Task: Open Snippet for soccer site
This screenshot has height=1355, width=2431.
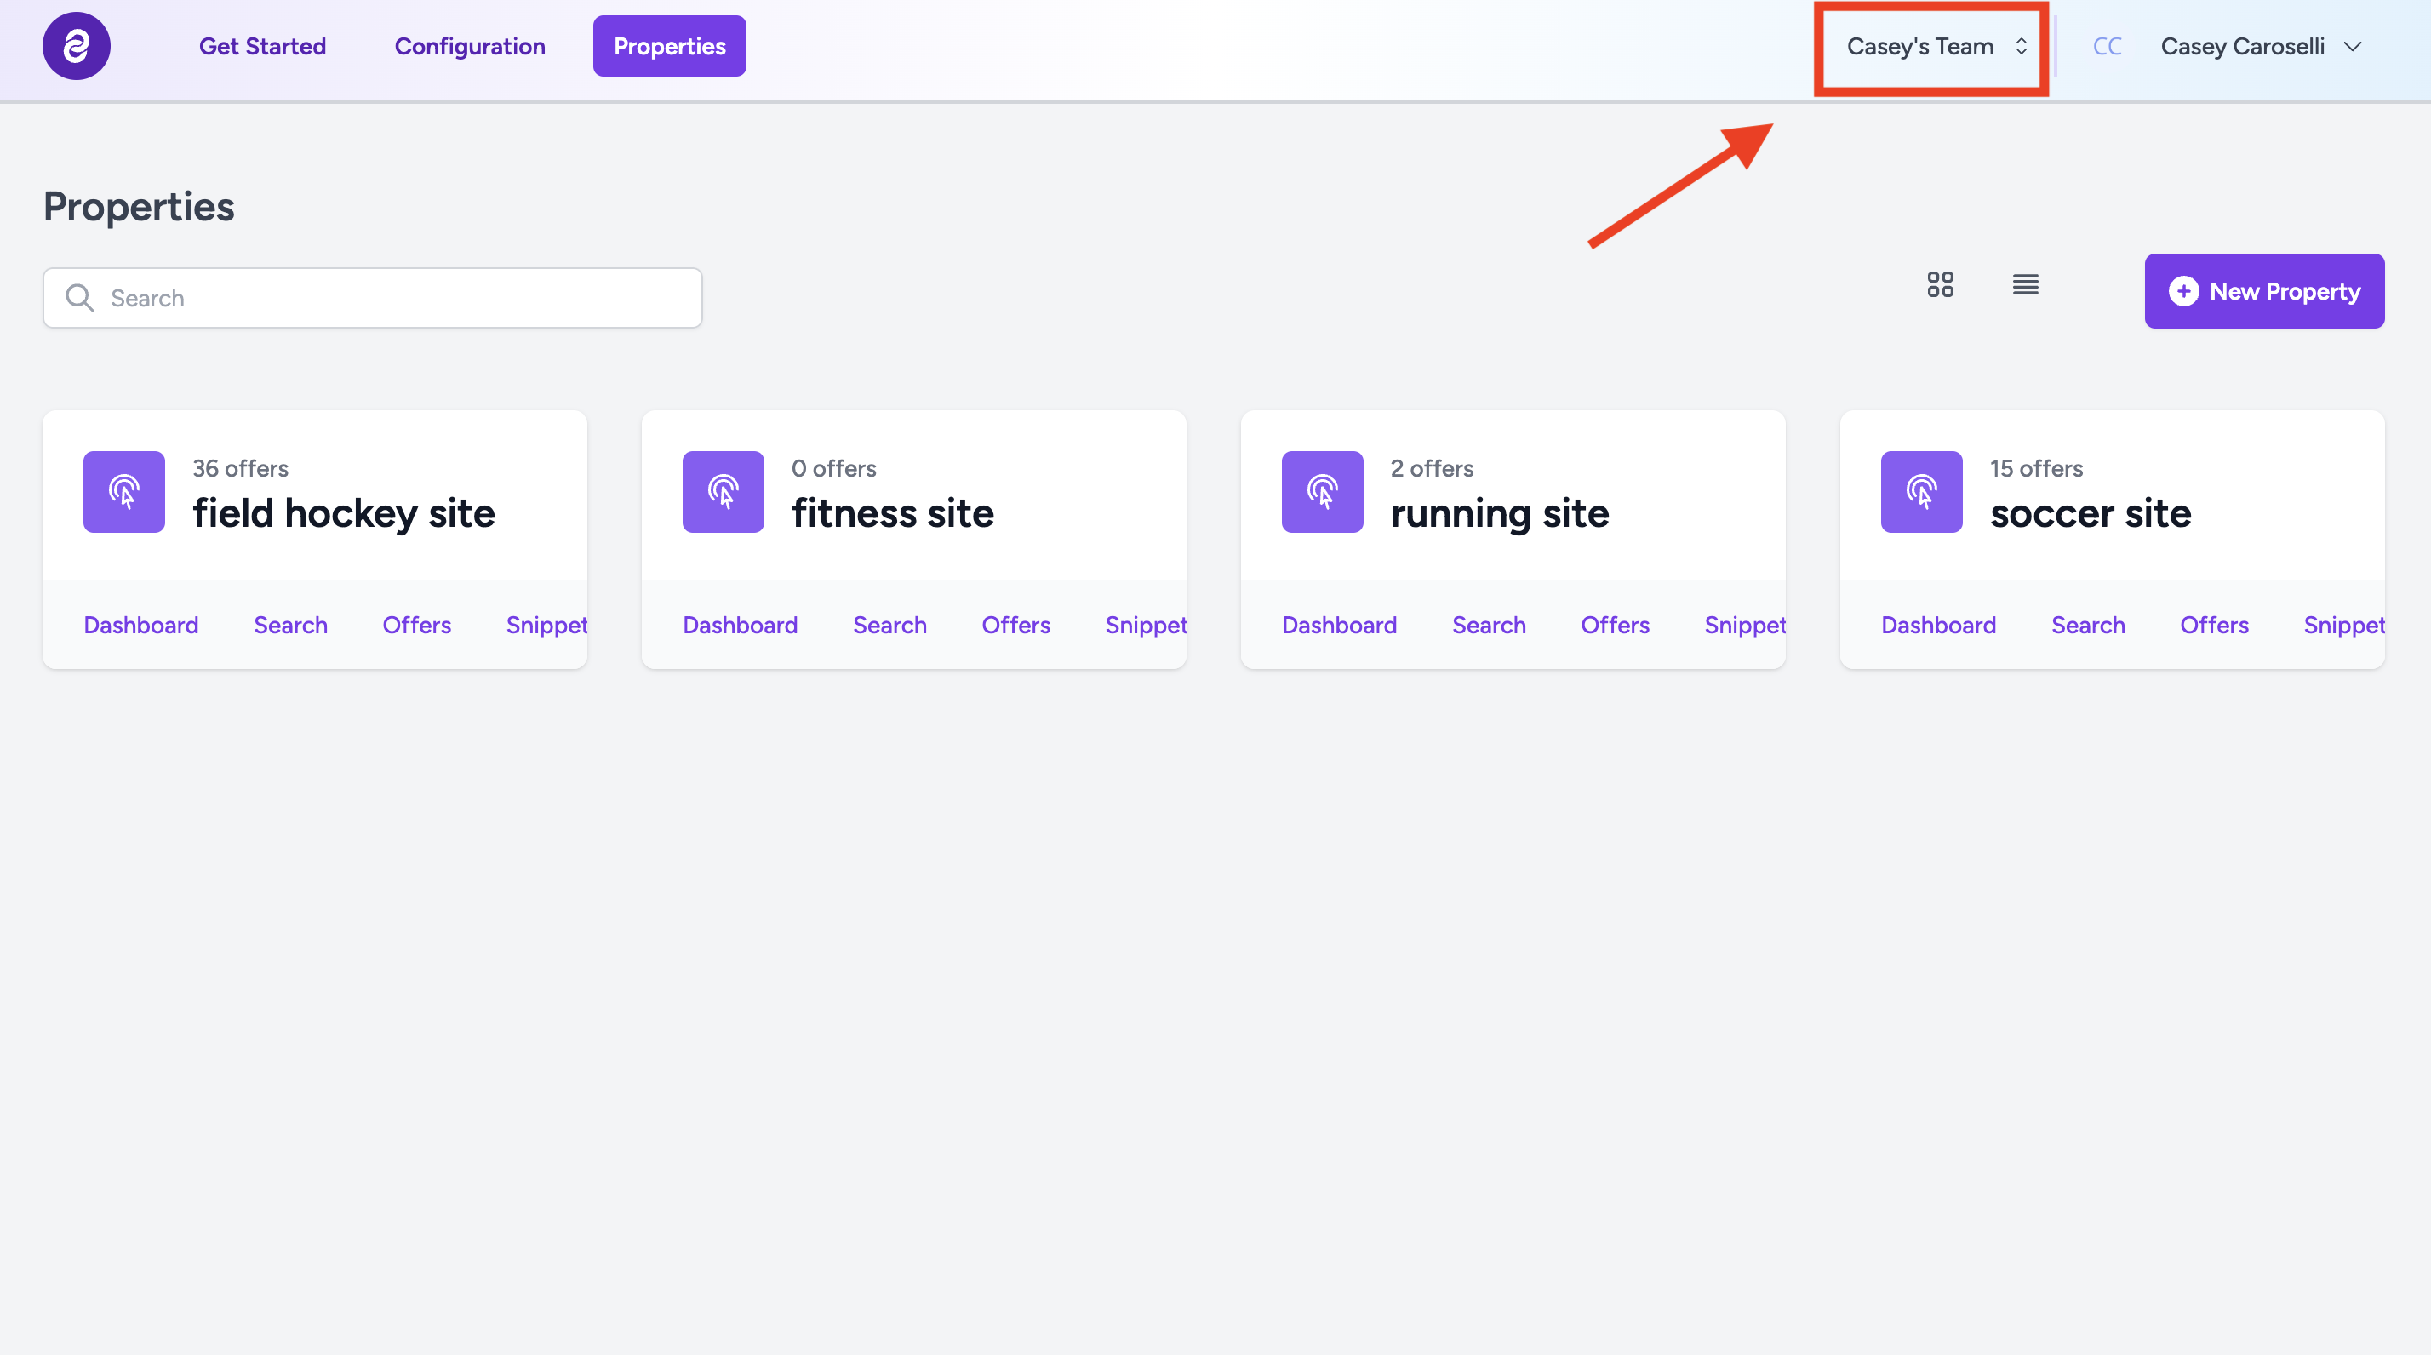Action: [2344, 626]
